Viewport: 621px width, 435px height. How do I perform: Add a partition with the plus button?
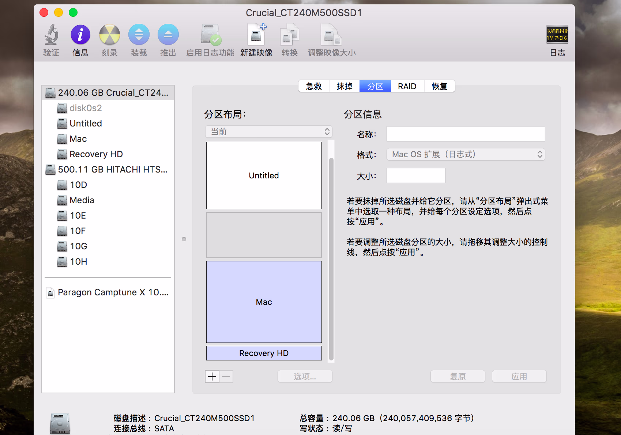click(x=212, y=376)
